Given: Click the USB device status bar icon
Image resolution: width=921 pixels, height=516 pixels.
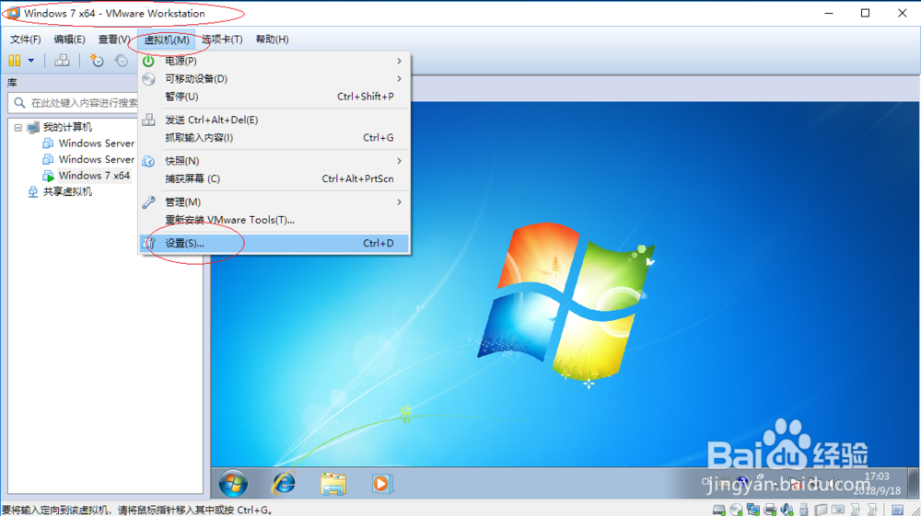Looking at the screenshot, I should [803, 510].
